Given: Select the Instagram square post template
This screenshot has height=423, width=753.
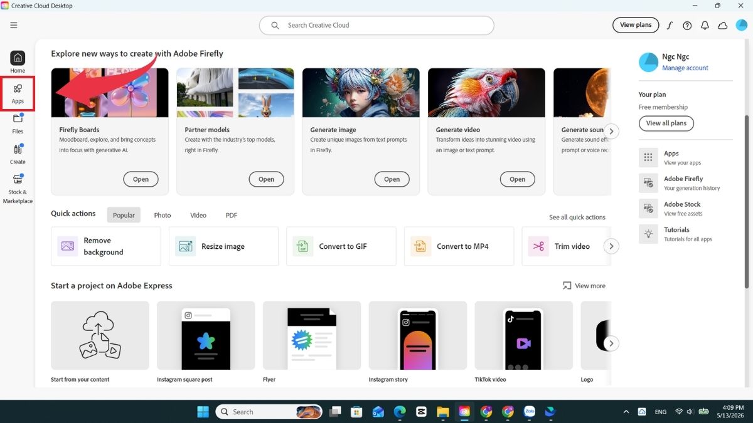Looking at the screenshot, I should point(206,335).
